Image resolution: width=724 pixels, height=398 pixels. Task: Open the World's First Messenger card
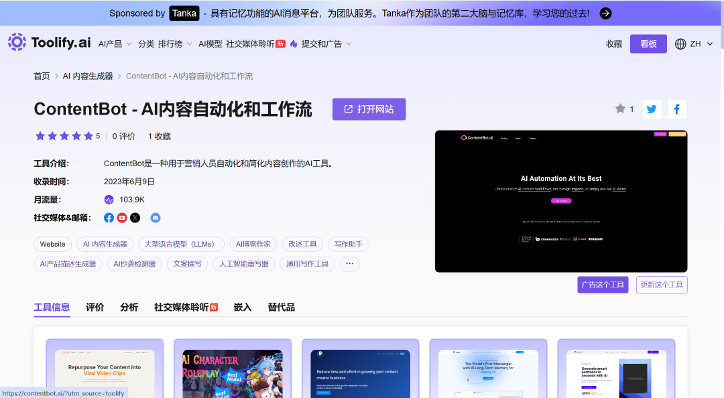coord(488,369)
